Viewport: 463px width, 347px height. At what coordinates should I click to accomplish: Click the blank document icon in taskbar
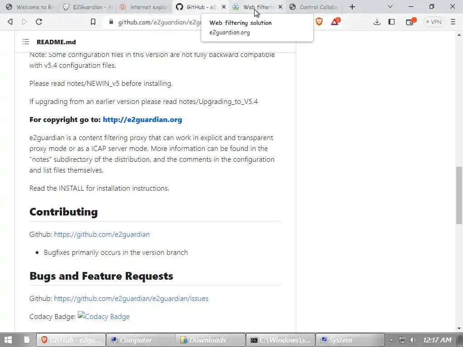[27, 340]
